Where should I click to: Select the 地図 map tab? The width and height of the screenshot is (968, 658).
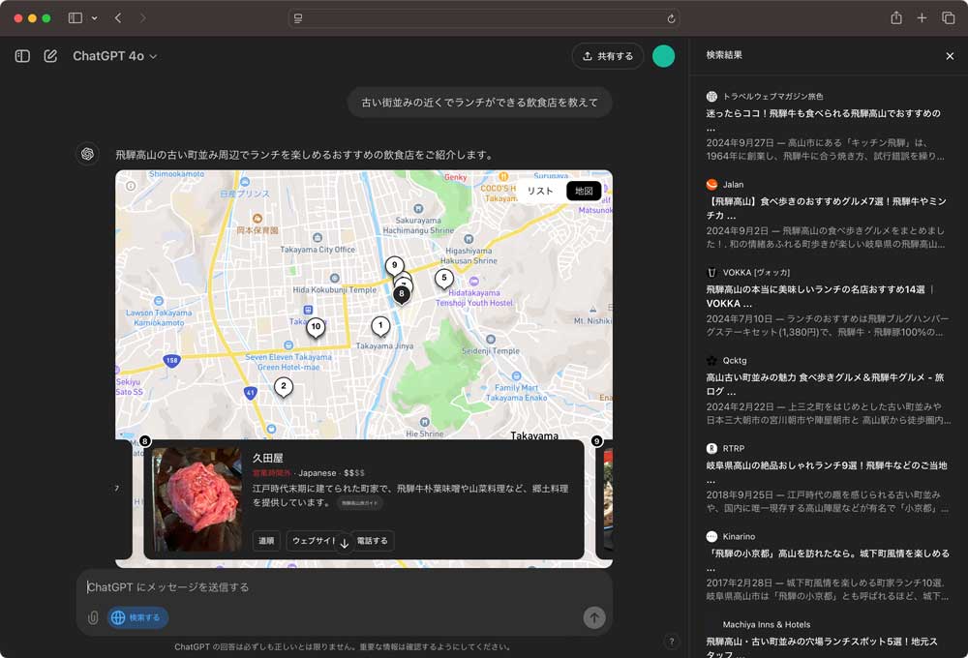click(x=584, y=191)
